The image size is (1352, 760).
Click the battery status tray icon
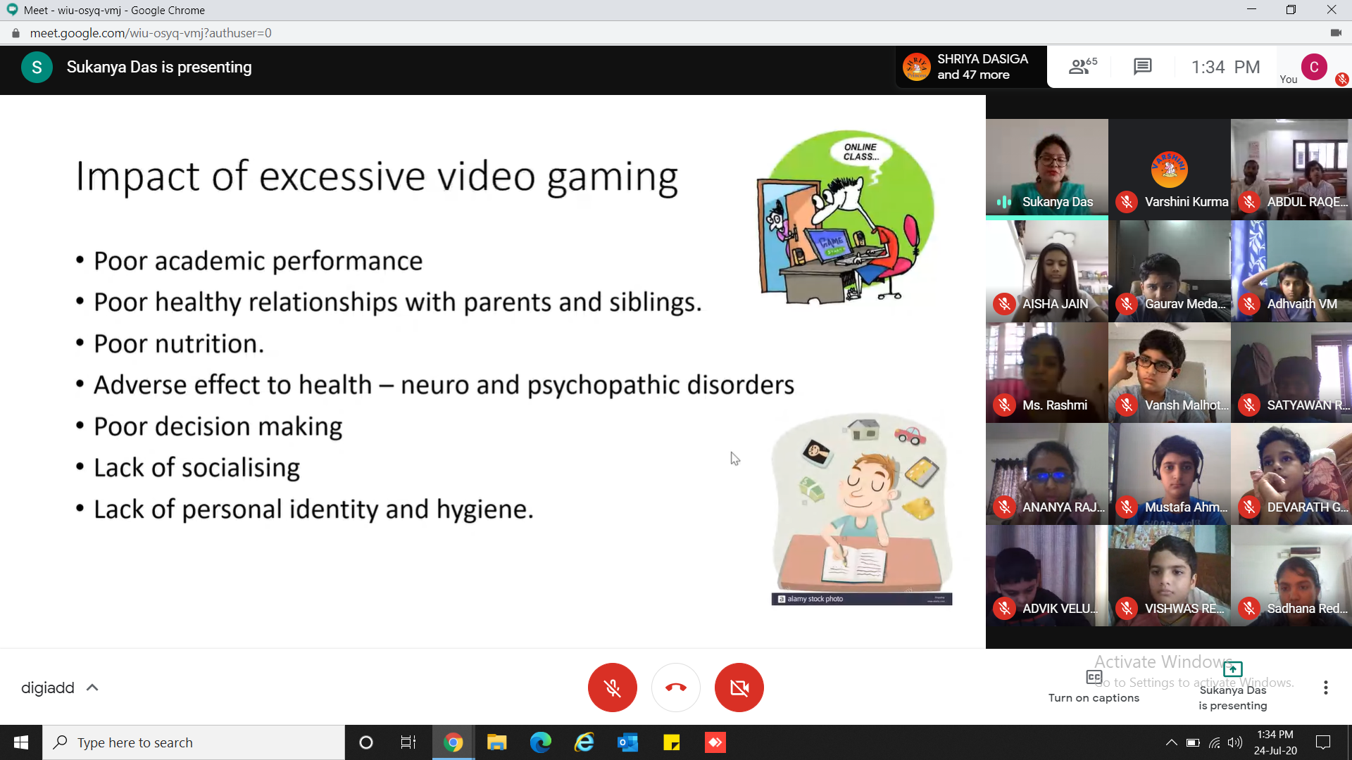coord(1193,742)
